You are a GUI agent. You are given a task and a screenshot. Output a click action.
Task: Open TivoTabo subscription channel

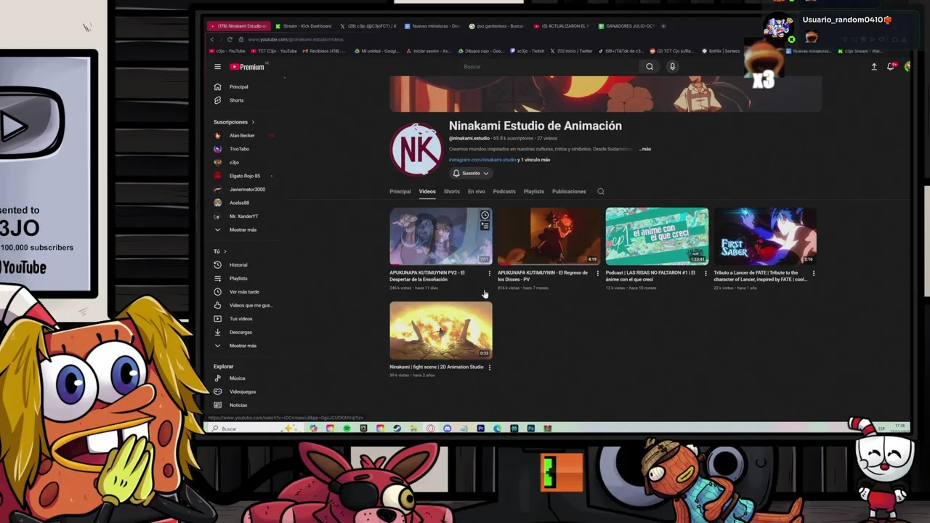pyautogui.click(x=239, y=149)
